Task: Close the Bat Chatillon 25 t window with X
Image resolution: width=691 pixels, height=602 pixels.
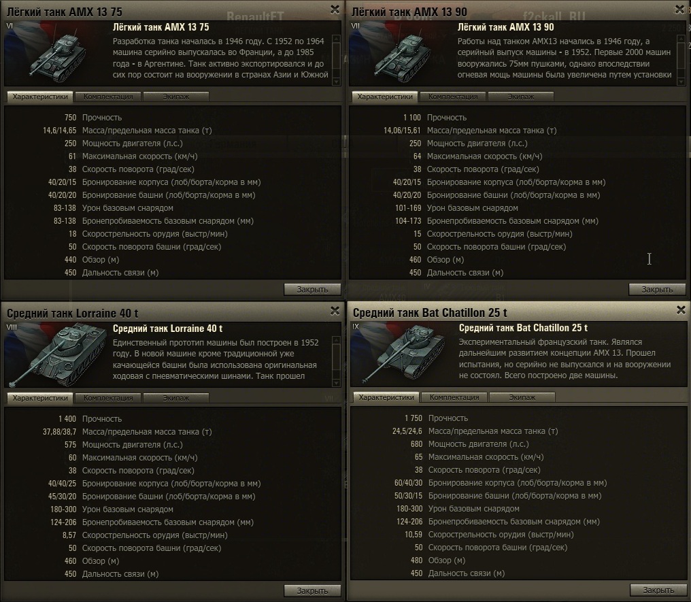Action: [681, 310]
